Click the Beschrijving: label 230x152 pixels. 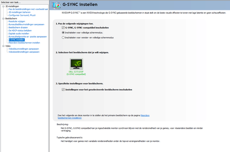pyautogui.click(x=63, y=125)
